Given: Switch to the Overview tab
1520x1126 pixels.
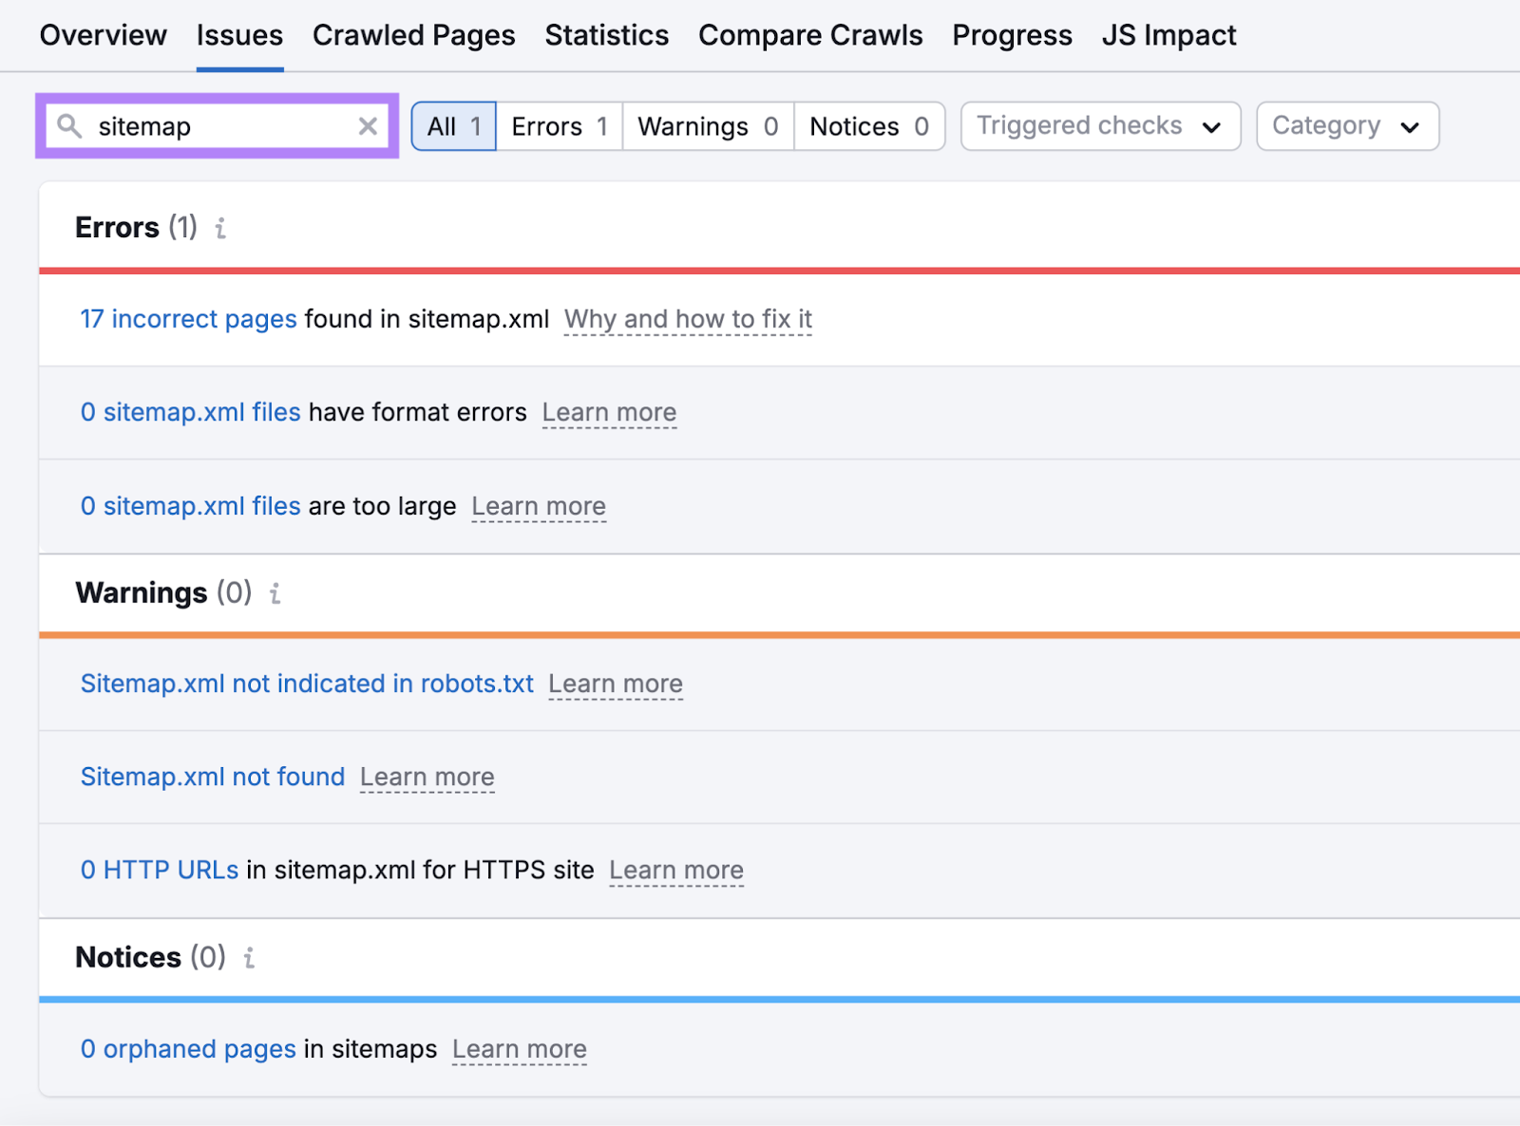Looking at the screenshot, I should click(103, 35).
